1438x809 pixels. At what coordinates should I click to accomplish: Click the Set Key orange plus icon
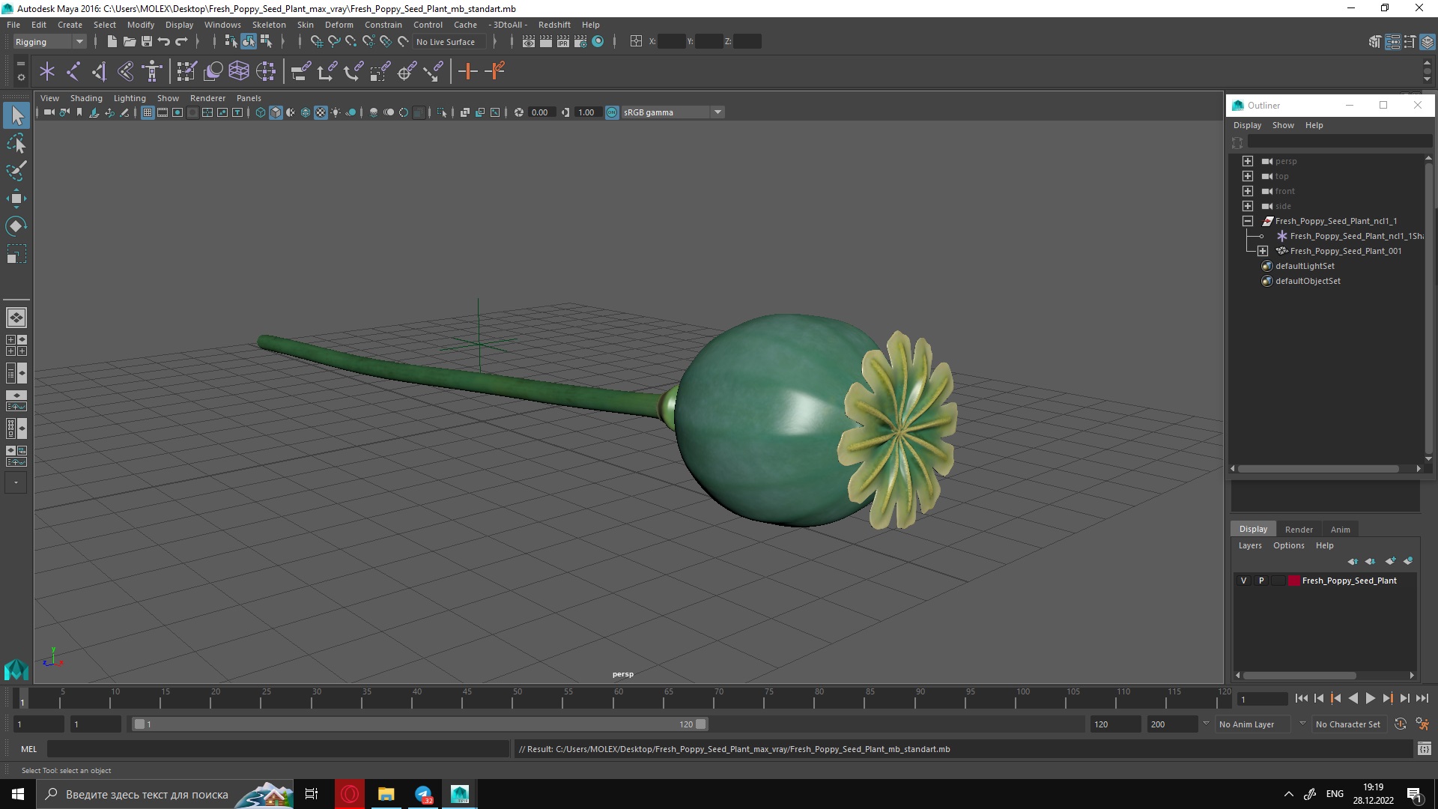(x=467, y=72)
